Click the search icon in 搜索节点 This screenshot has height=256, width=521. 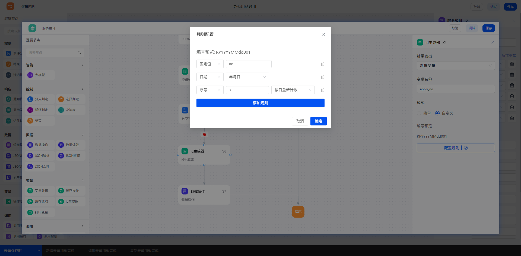pyautogui.click(x=80, y=53)
